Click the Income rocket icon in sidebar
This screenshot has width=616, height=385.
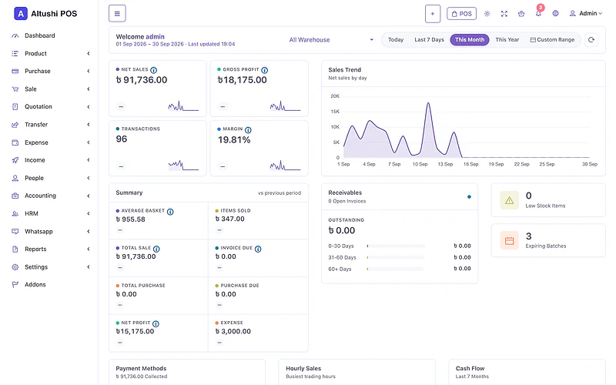tap(15, 160)
